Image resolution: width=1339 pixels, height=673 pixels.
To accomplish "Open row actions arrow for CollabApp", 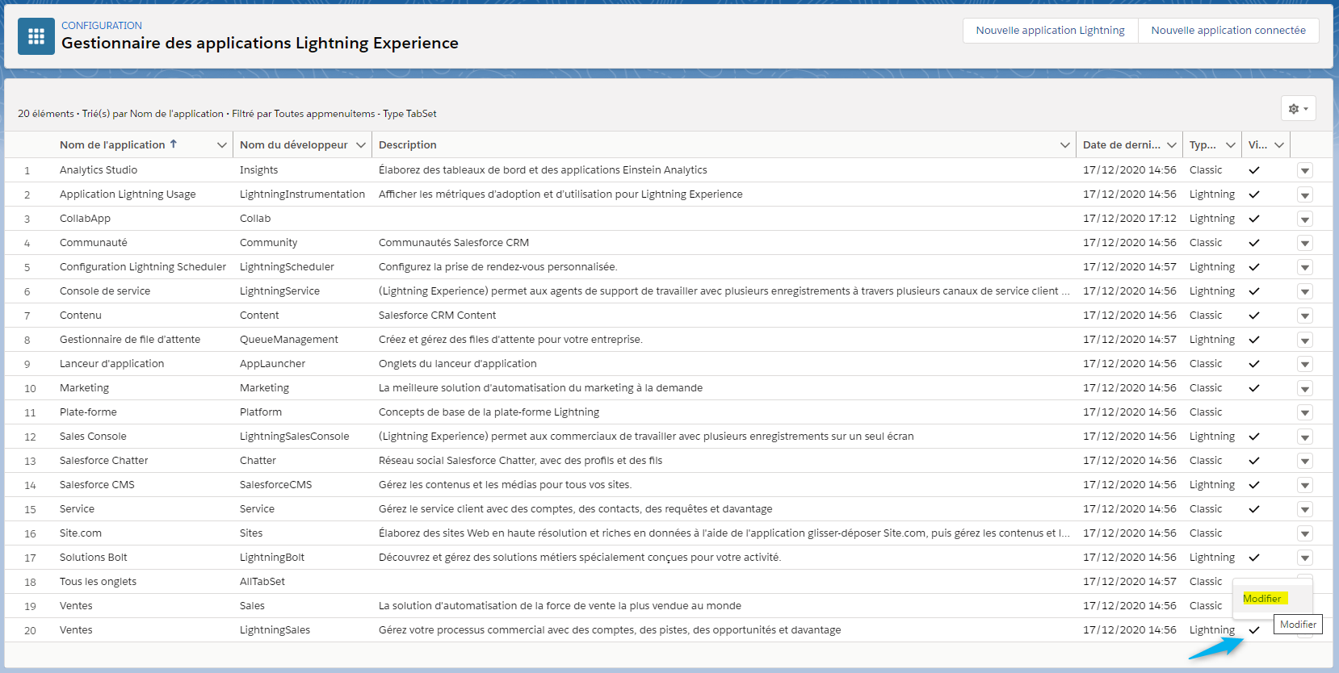I will (1304, 219).
